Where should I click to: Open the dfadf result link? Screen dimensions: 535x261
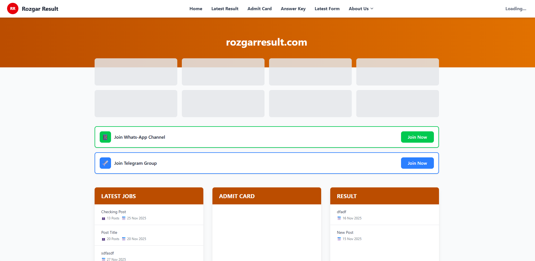click(342, 212)
